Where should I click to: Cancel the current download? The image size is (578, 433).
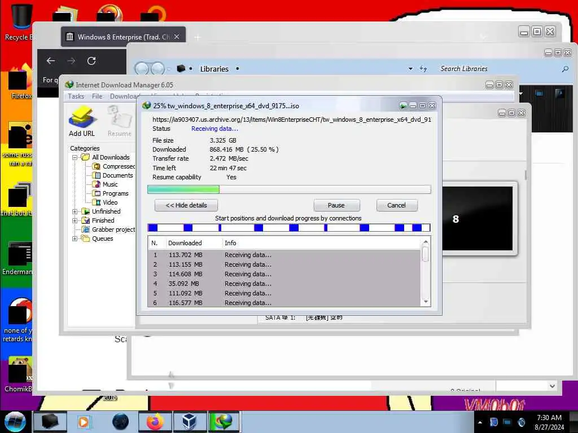[396, 205]
